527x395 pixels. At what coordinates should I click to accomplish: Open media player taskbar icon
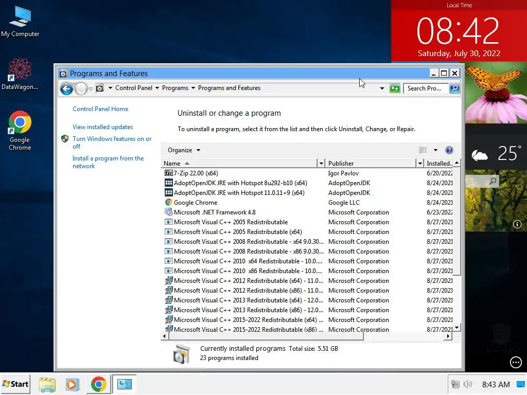click(x=72, y=384)
